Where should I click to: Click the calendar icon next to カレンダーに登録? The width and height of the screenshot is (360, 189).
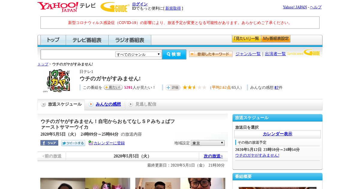coord(91,143)
